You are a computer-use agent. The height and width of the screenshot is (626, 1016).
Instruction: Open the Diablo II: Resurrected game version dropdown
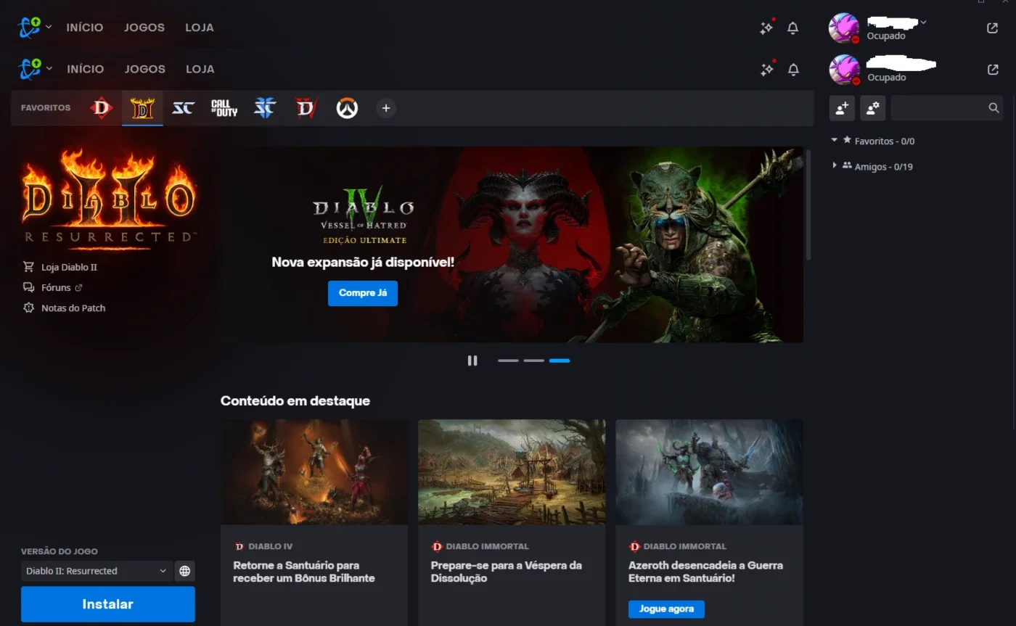click(97, 571)
